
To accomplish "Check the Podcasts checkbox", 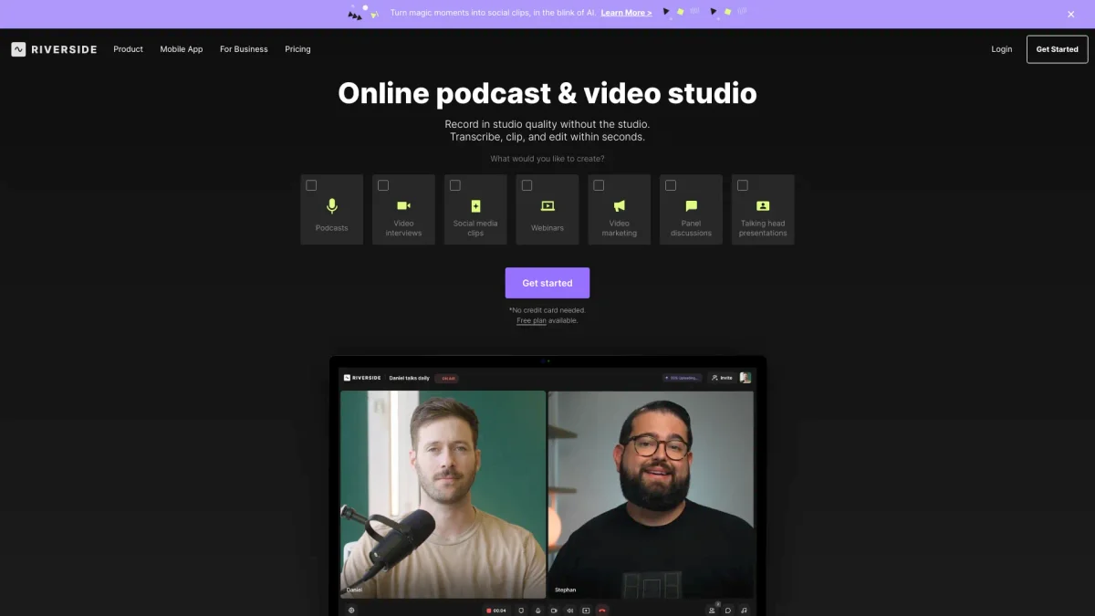I will [311, 185].
